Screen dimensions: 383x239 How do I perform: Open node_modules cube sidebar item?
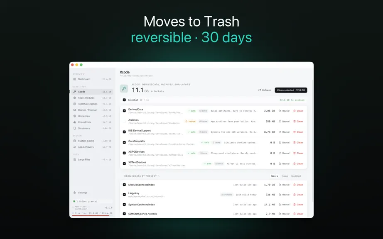[x=92, y=98]
